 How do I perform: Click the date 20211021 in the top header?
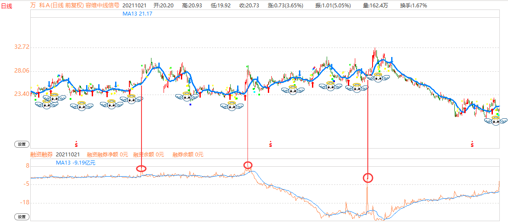[135, 6]
